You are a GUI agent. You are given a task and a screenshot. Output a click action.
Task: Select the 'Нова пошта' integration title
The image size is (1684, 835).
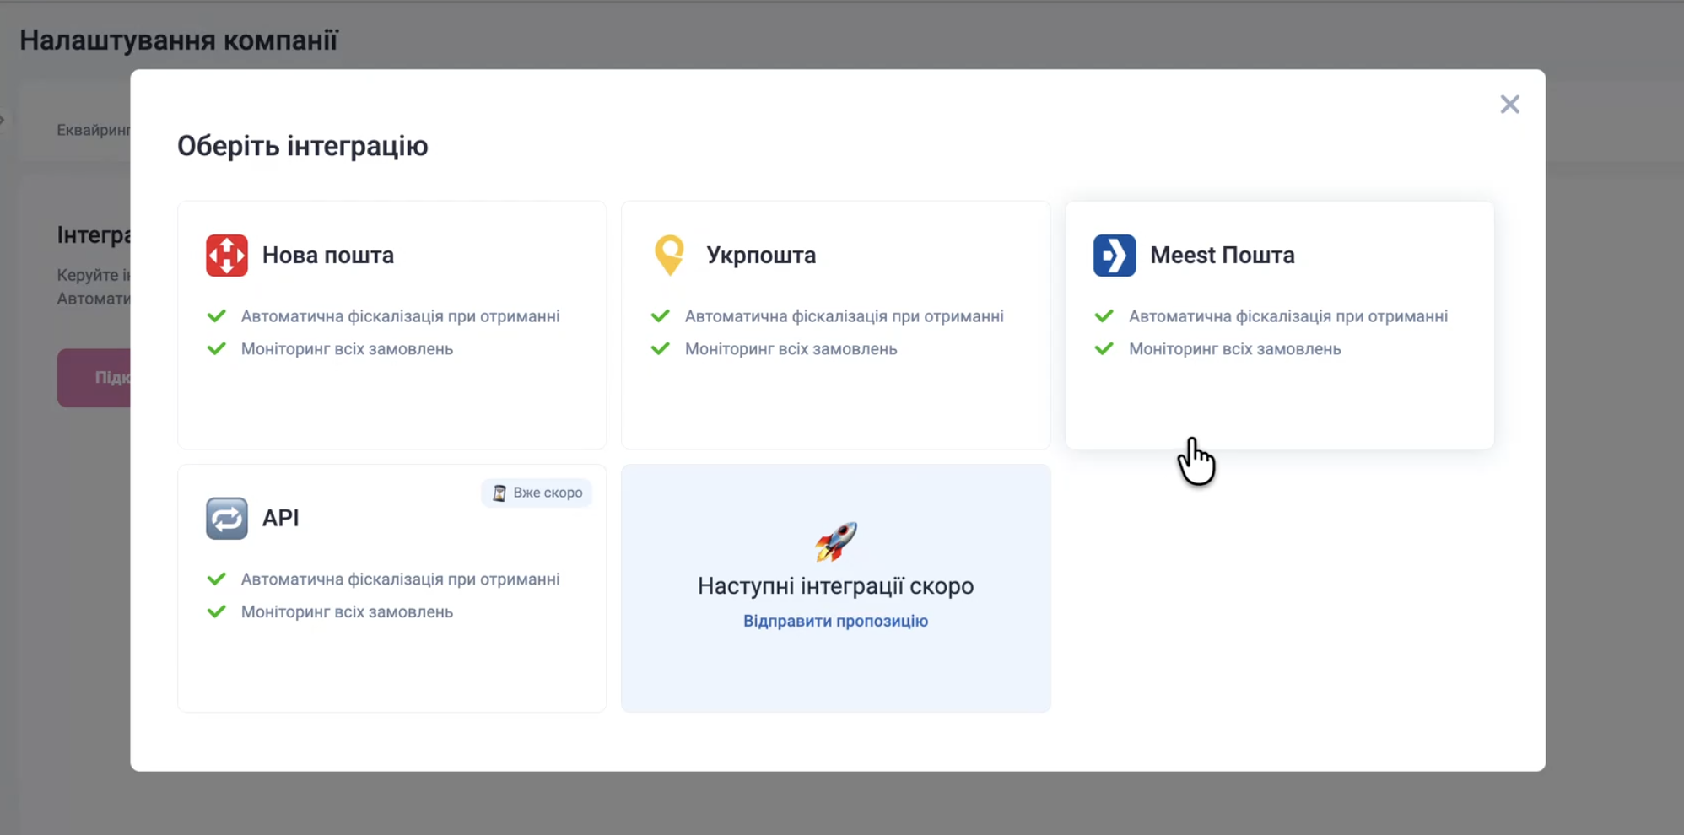pyautogui.click(x=327, y=256)
